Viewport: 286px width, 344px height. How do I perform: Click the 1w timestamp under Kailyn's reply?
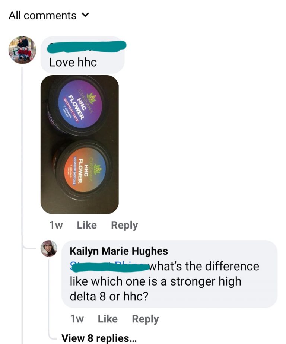tap(77, 319)
